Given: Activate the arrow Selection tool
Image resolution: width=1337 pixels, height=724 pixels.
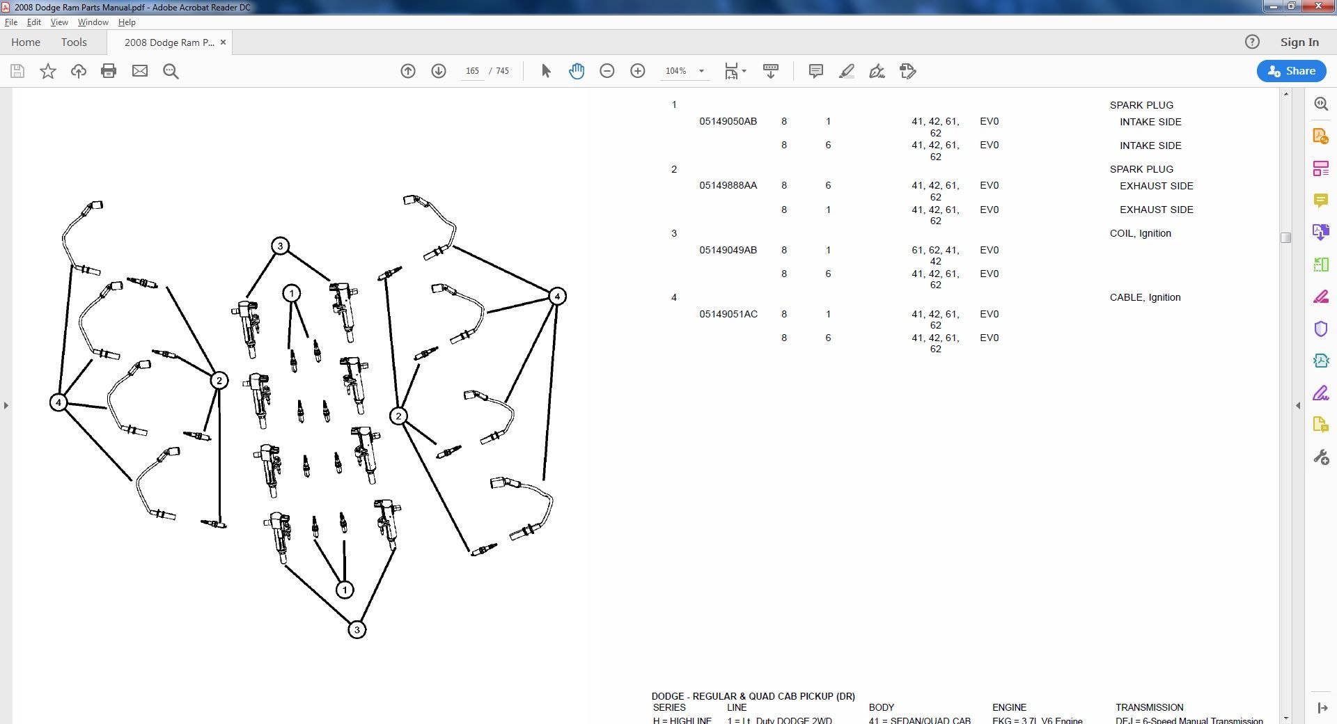Looking at the screenshot, I should click(x=546, y=71).
